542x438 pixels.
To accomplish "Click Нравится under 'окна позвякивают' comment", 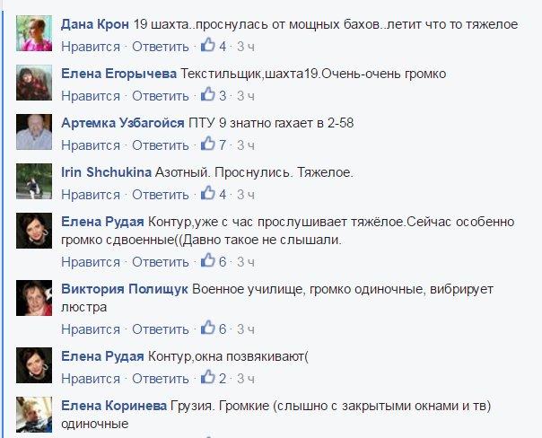I will click(91, 380).
